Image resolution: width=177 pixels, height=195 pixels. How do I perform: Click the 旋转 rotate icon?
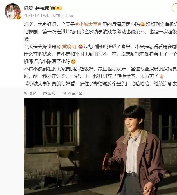(45, 94)
